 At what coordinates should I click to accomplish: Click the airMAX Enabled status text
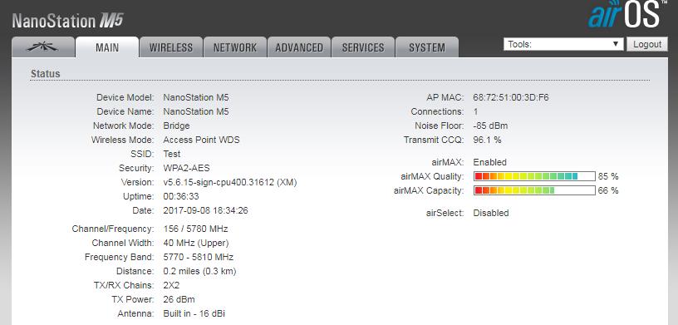[489, 162]
